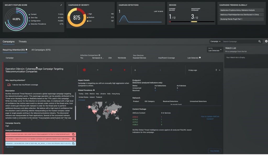This screenshot has width=268, height=155.
Task: Click the insufficient coverage device icon
Action: click(9, 85)
